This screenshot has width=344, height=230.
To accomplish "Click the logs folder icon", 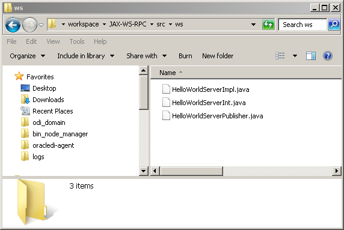I will point(25,156).
